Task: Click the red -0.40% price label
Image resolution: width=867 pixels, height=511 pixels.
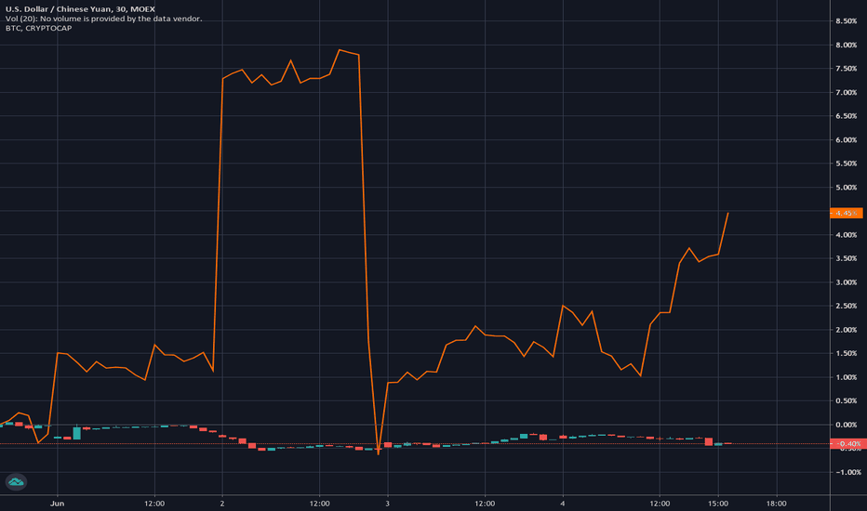Action: (847, 443)
